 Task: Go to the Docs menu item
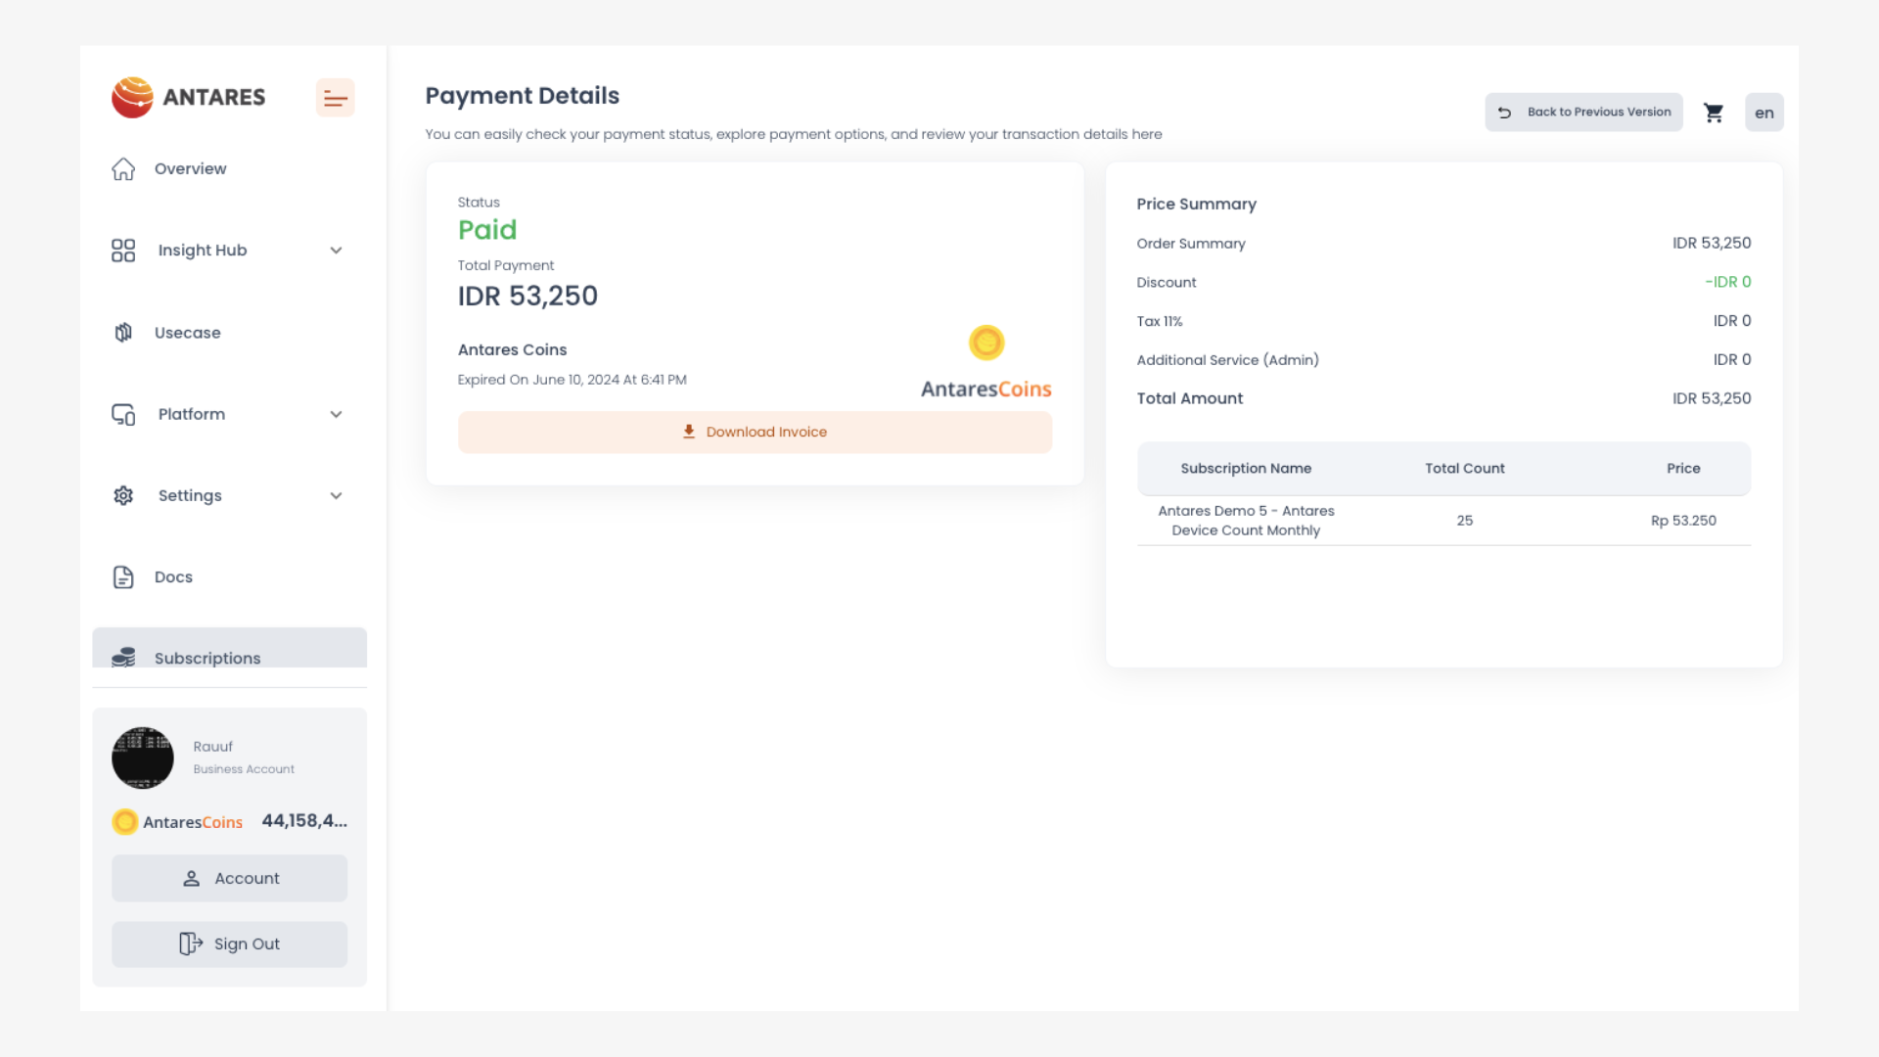coord(173,577)
